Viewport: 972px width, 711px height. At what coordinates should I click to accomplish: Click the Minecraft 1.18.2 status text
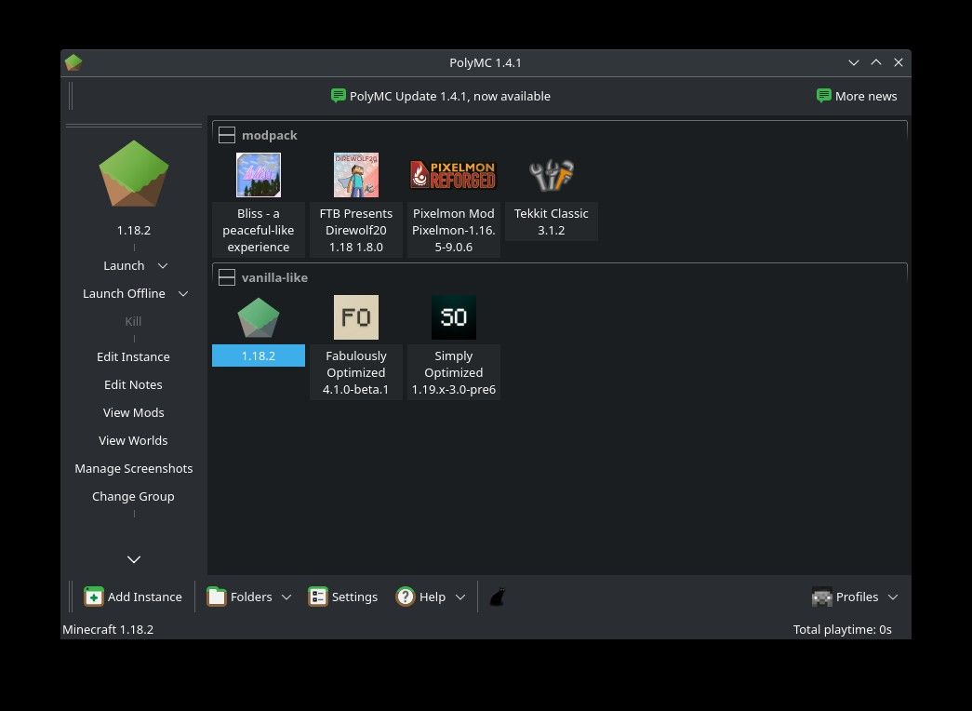(108, 629)
